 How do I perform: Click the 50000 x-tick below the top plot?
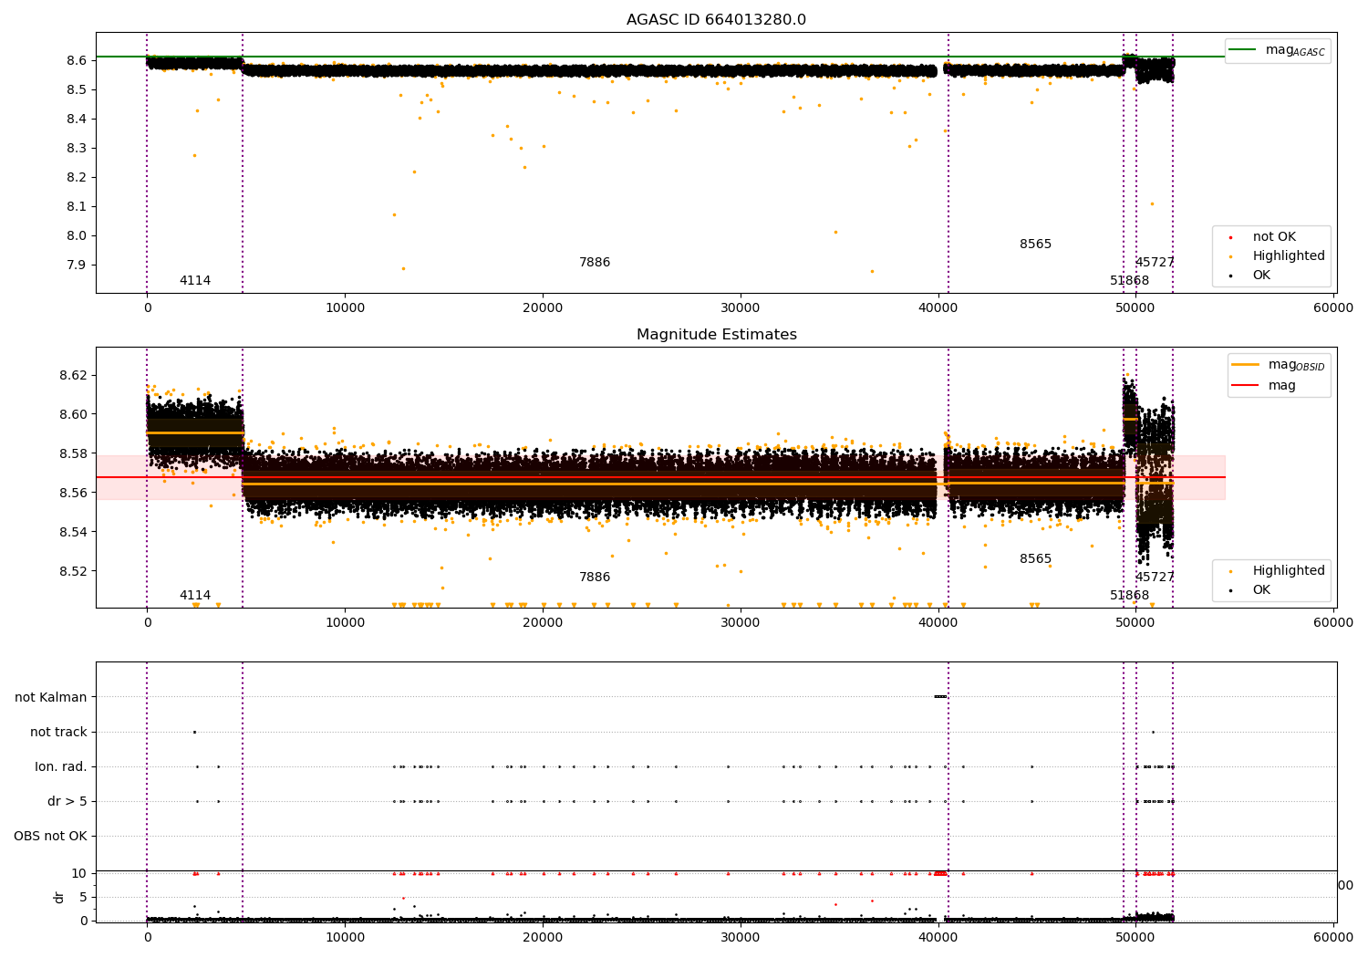click(1135, 307)
